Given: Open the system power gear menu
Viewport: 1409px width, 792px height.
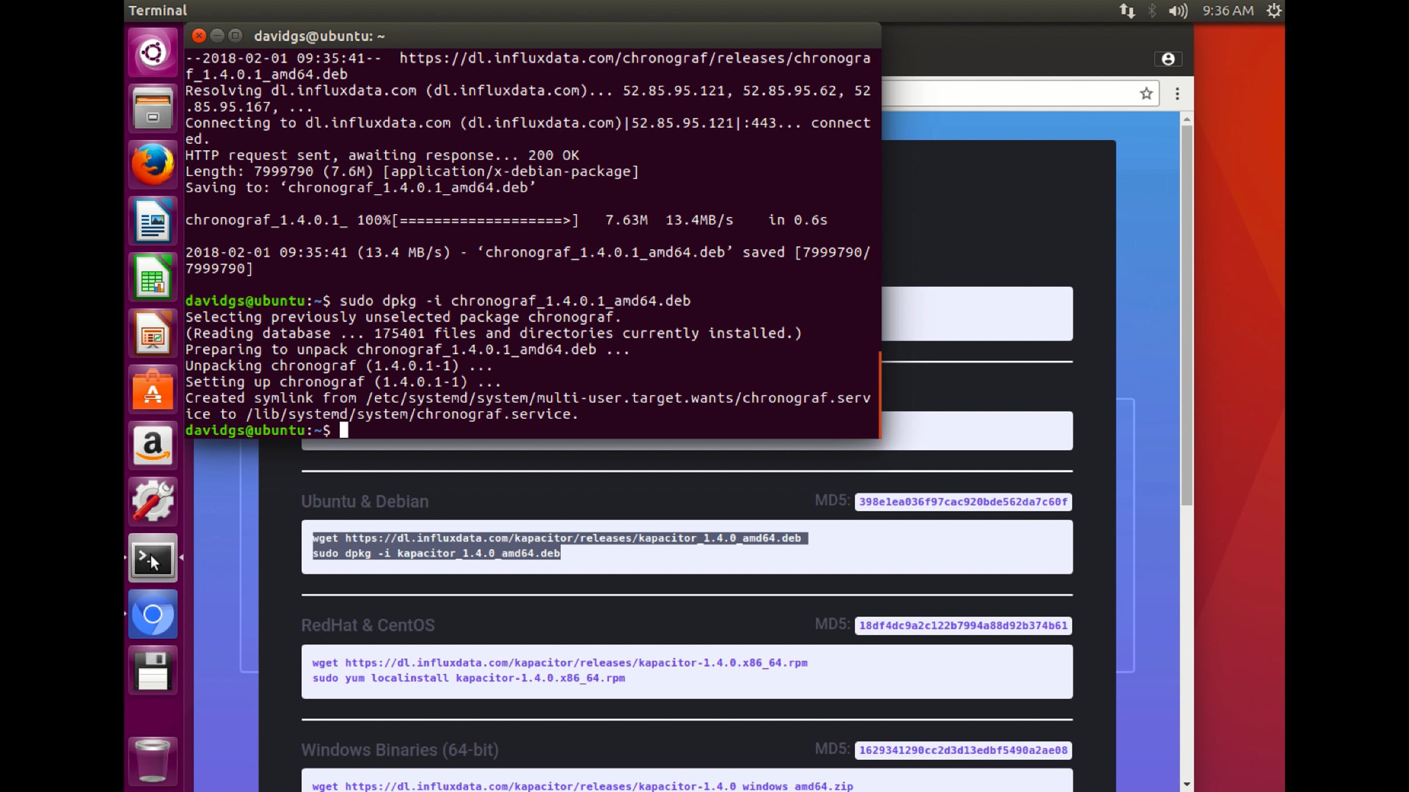Looking at the screenshot, I should pyautogui.click(x=1273, y=11).
